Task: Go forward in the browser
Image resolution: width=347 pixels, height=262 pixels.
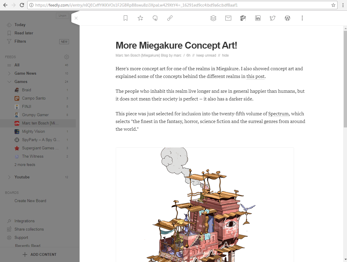Action: [x=14, y=5]
